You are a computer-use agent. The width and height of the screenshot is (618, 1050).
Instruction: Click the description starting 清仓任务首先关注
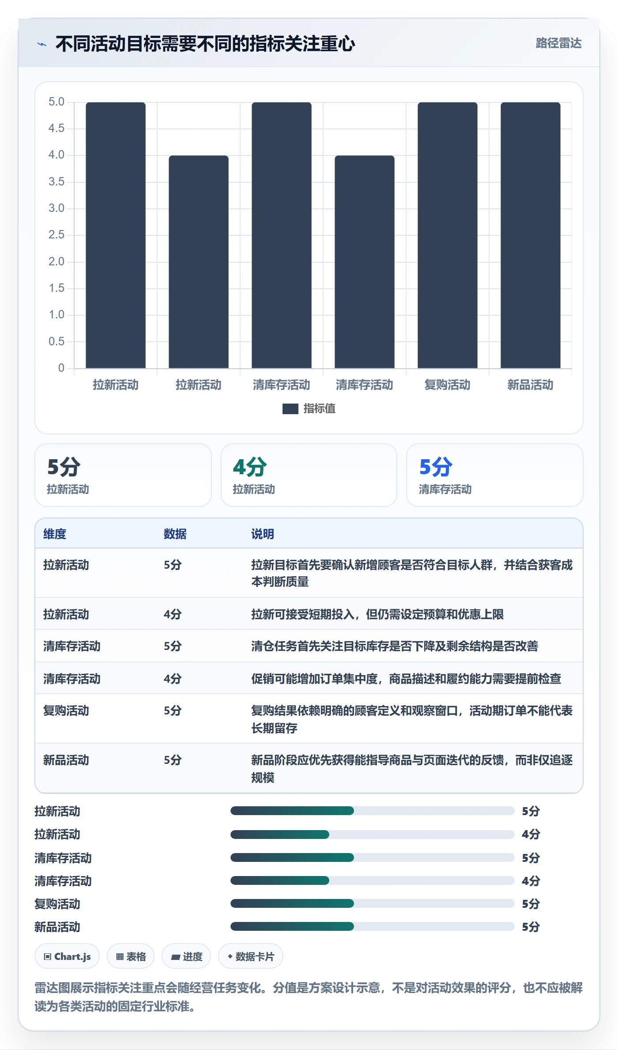[395, 646]
